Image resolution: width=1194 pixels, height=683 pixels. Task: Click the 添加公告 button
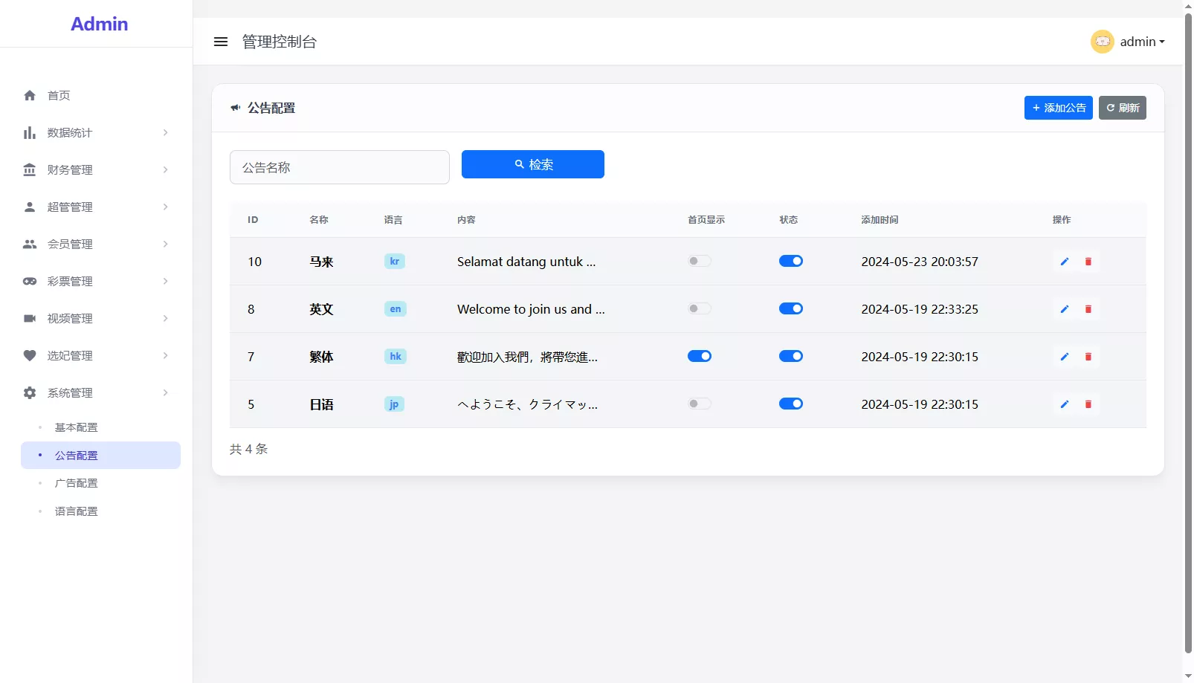tap(1058, 108)
